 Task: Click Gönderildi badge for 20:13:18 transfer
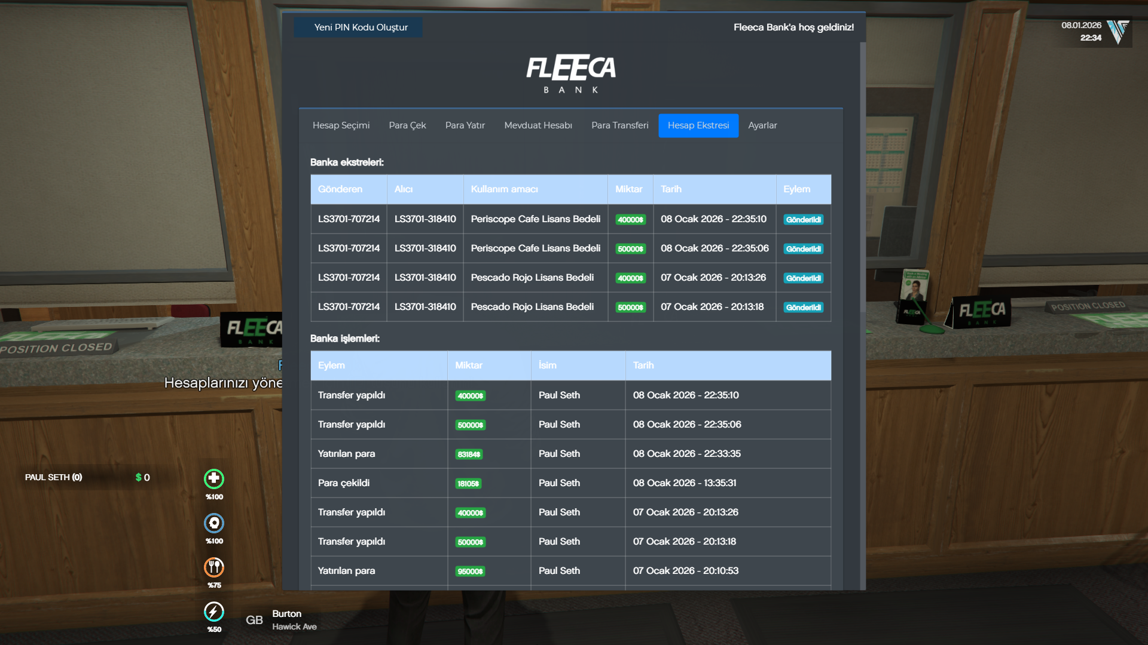[804, 308]
